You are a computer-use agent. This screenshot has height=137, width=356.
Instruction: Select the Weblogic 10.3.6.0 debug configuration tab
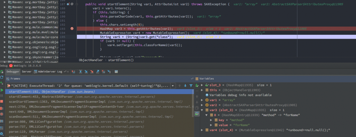coord(25,66)
